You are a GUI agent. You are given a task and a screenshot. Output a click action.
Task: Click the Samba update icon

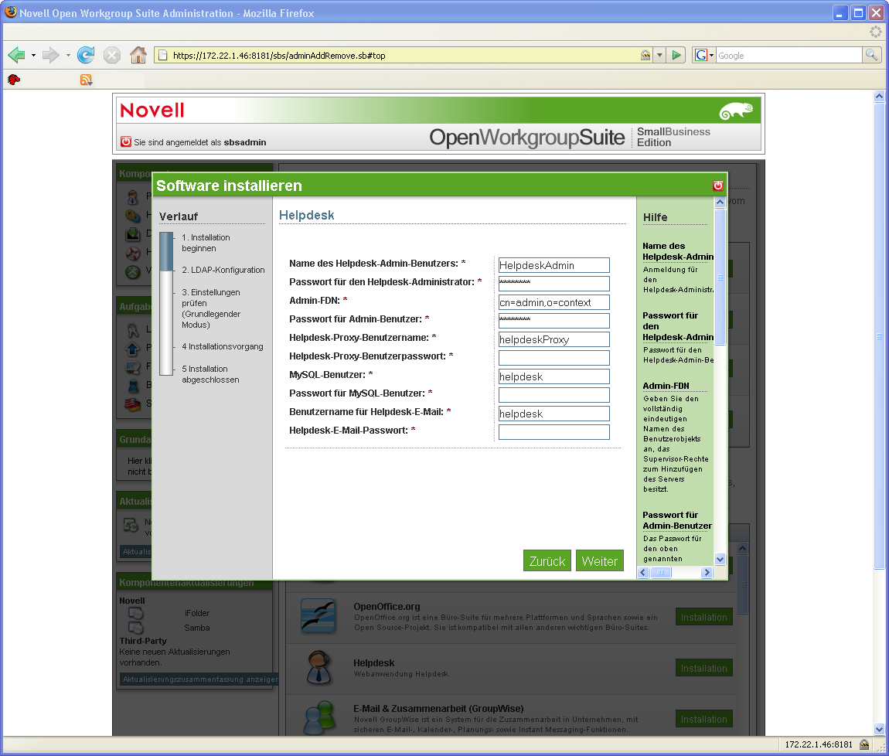pos(135,627)
